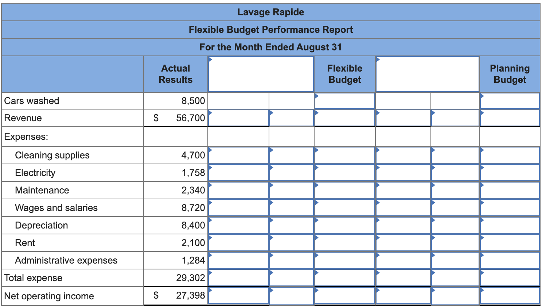The width and height of the screenshot is (542, 307).
Task: Click the Electricity Flexible Budget cell
Action: (x=344, y=172)
